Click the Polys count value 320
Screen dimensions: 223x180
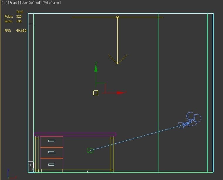19,16
